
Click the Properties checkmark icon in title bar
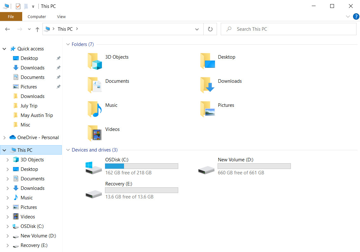tap(18, 6)
